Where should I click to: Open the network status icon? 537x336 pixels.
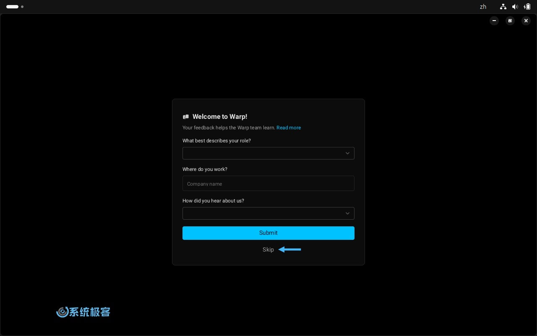(503, 7)
